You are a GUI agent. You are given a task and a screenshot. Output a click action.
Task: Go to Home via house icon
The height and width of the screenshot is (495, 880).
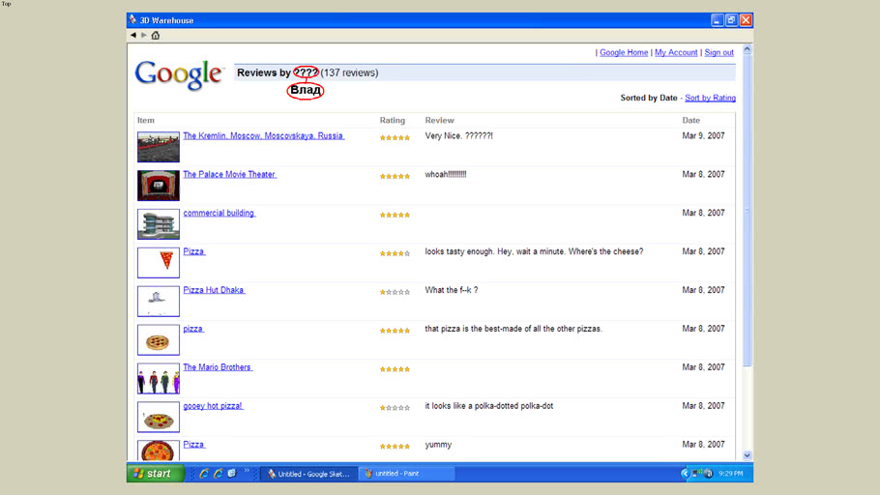pyautogui.click(x=156, y=35)
